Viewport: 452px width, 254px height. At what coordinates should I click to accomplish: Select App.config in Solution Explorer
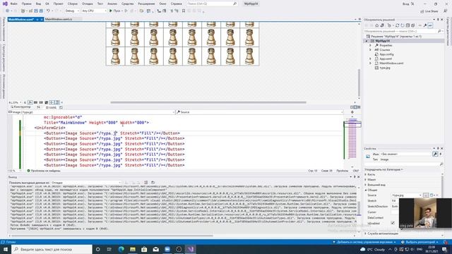click(x=386, y=54)
